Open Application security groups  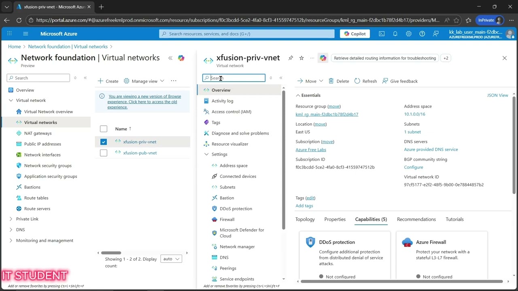click(51, 176)
